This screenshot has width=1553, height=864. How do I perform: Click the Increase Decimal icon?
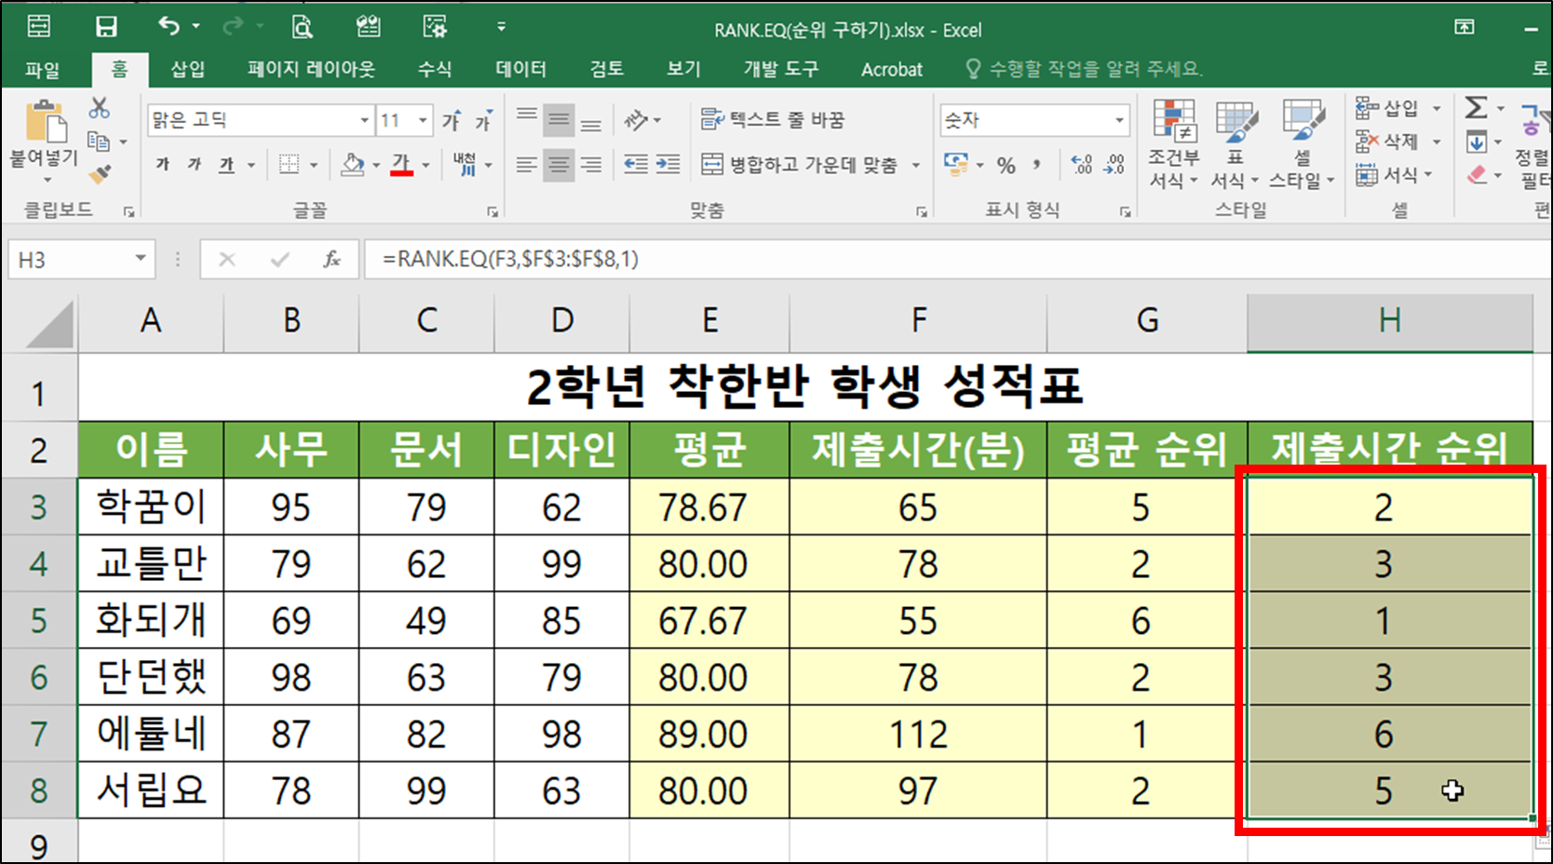coord(1082,164)
